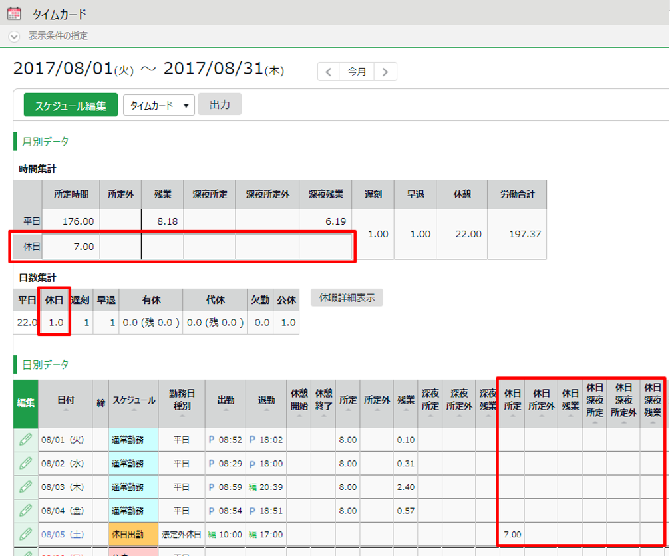Sort by 日付 column header
Screen dimensions: 670x556
(x=65, y=401)
